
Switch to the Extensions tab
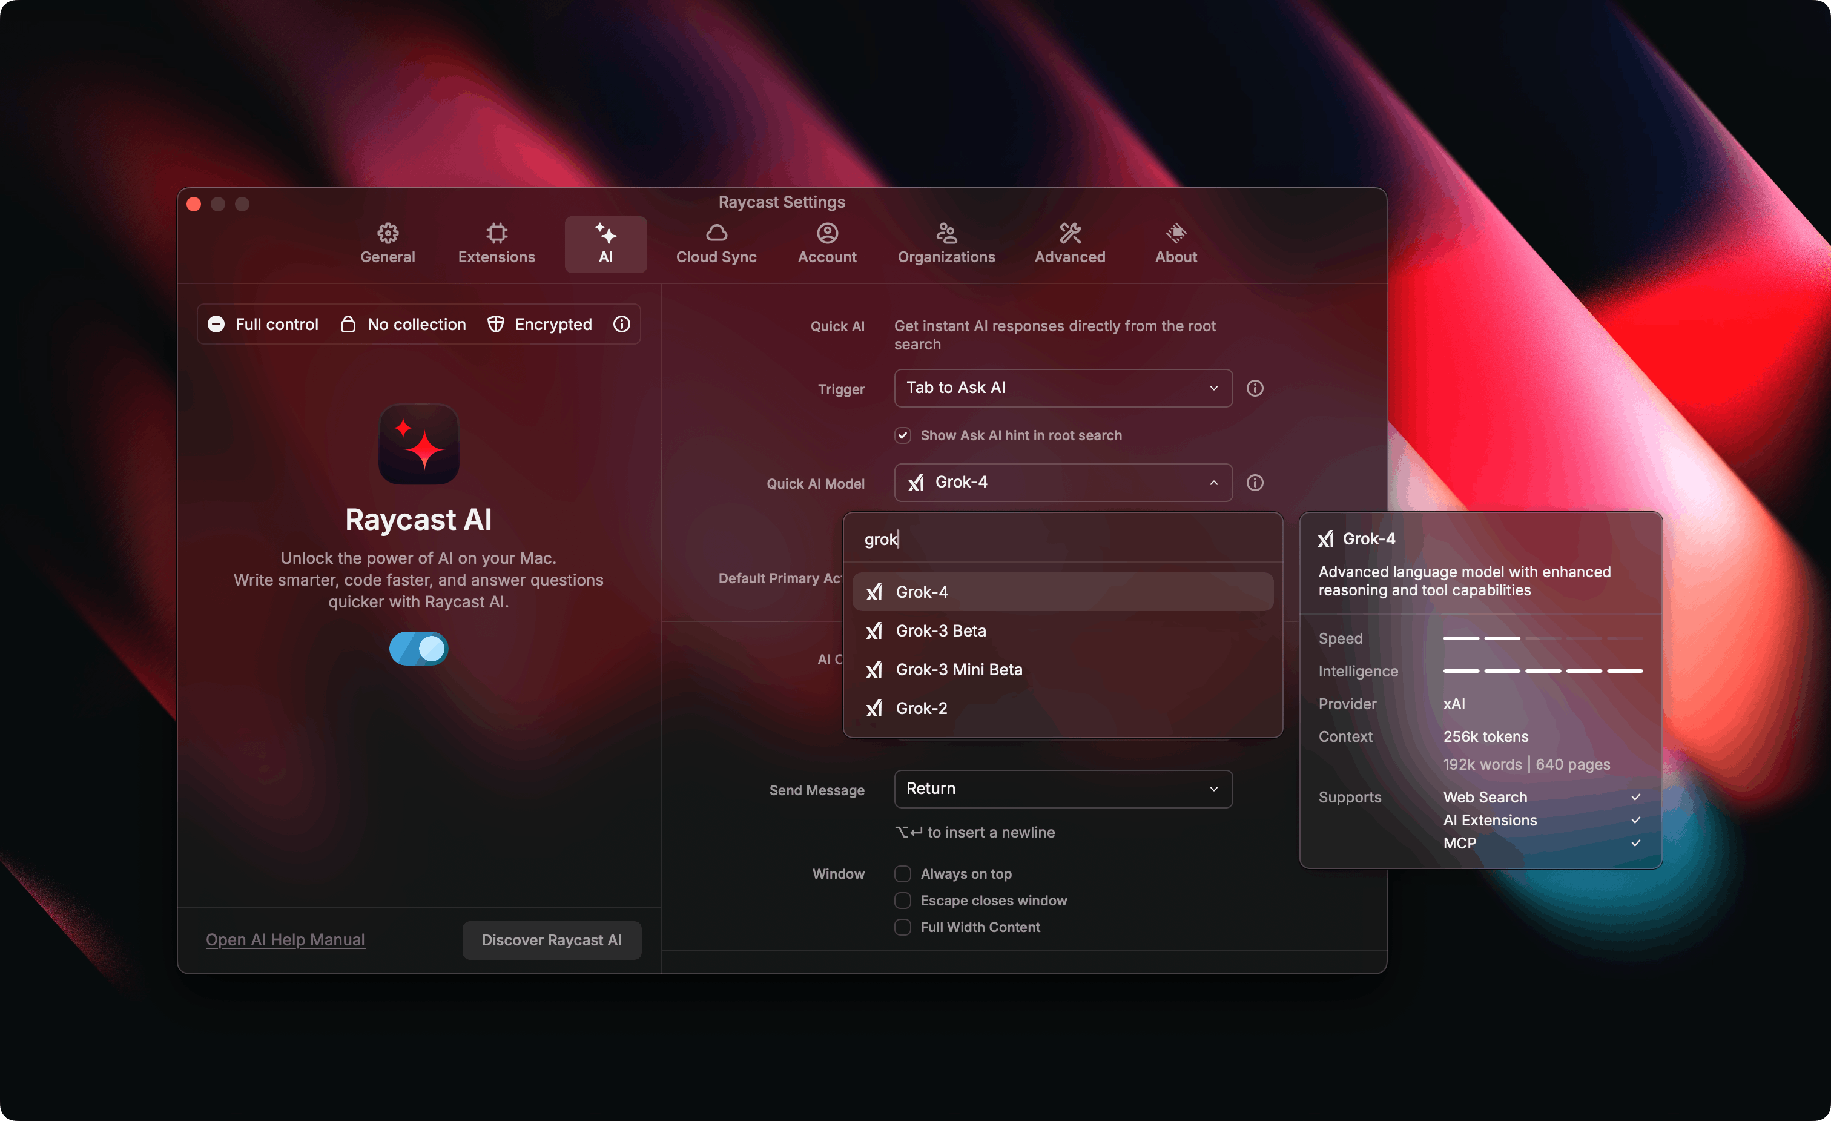pos(497,244)
